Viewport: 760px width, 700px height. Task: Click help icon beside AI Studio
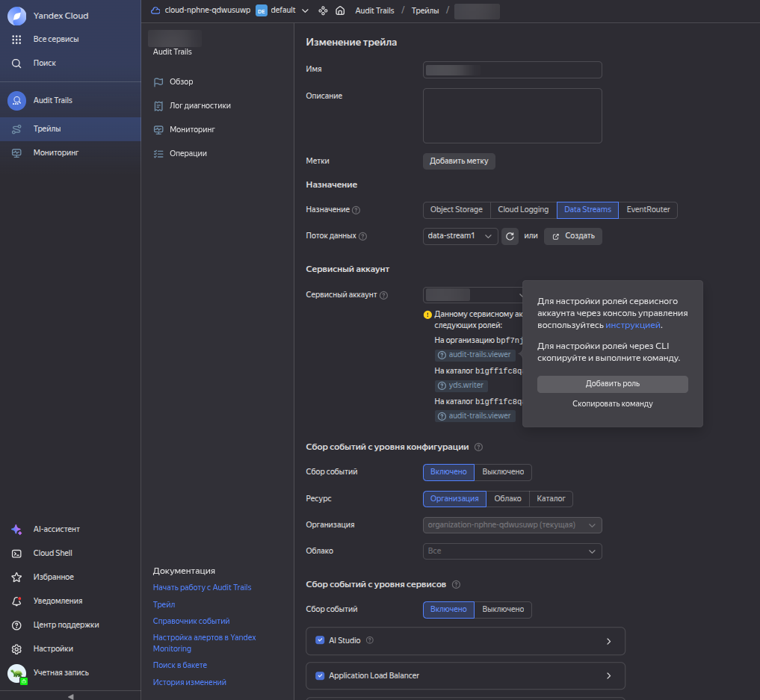(x=370, y=640)
